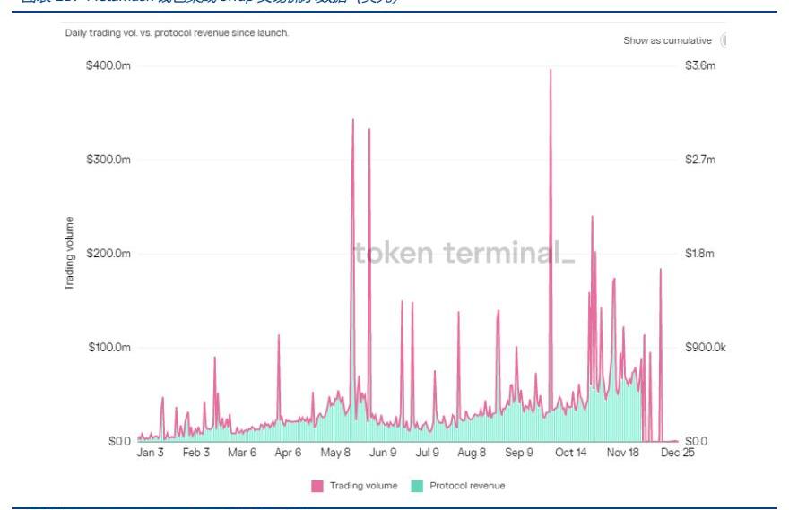Click the $3.6m right axis label
This screenshot has height=510, width=789.
(x=700, y=65)
